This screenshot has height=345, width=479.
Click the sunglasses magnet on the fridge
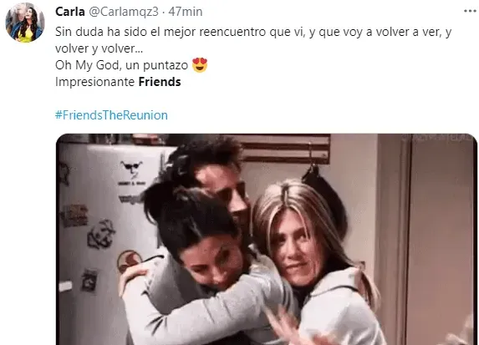tap(131, 168)
